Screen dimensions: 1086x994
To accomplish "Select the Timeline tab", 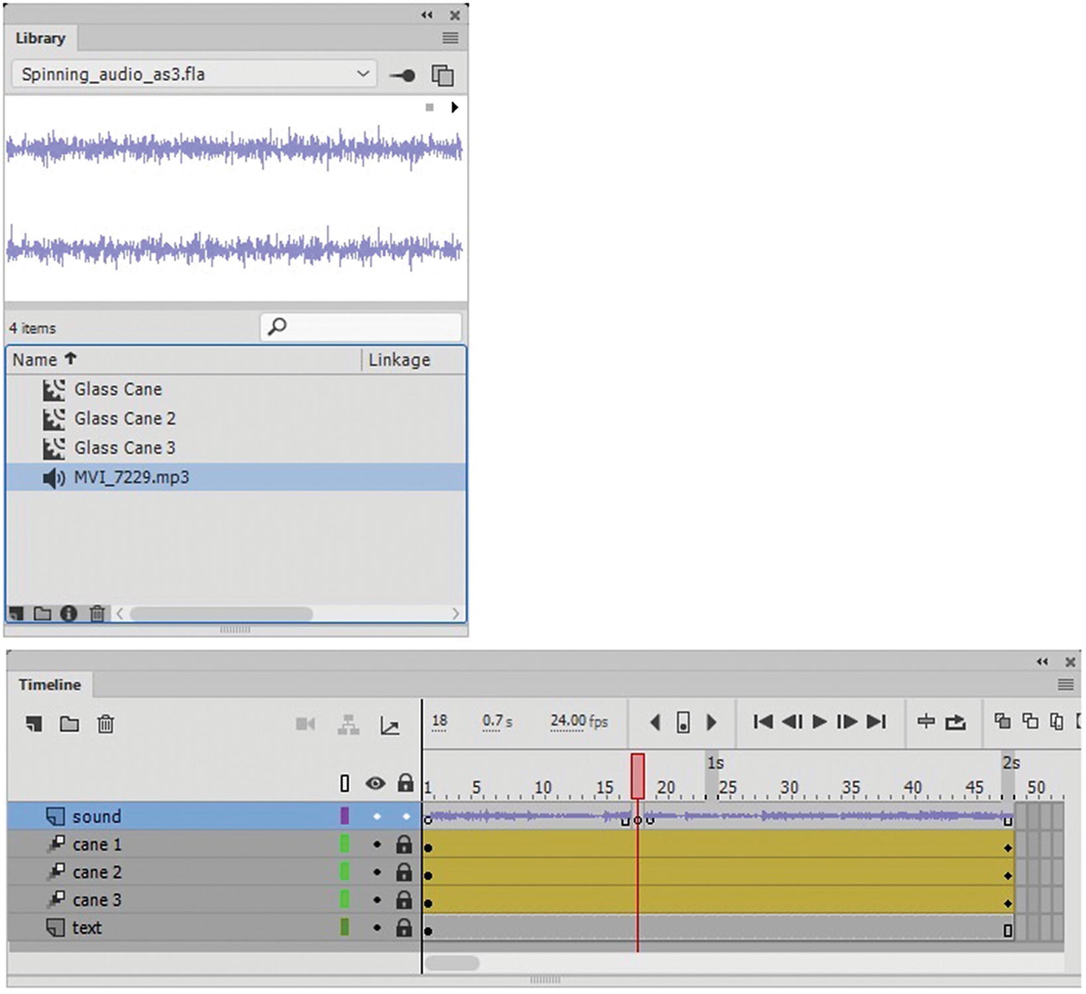I will click(x=50, y=685).
